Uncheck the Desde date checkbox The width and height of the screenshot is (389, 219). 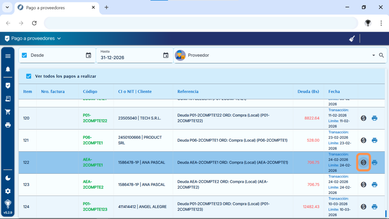[25, 55]
